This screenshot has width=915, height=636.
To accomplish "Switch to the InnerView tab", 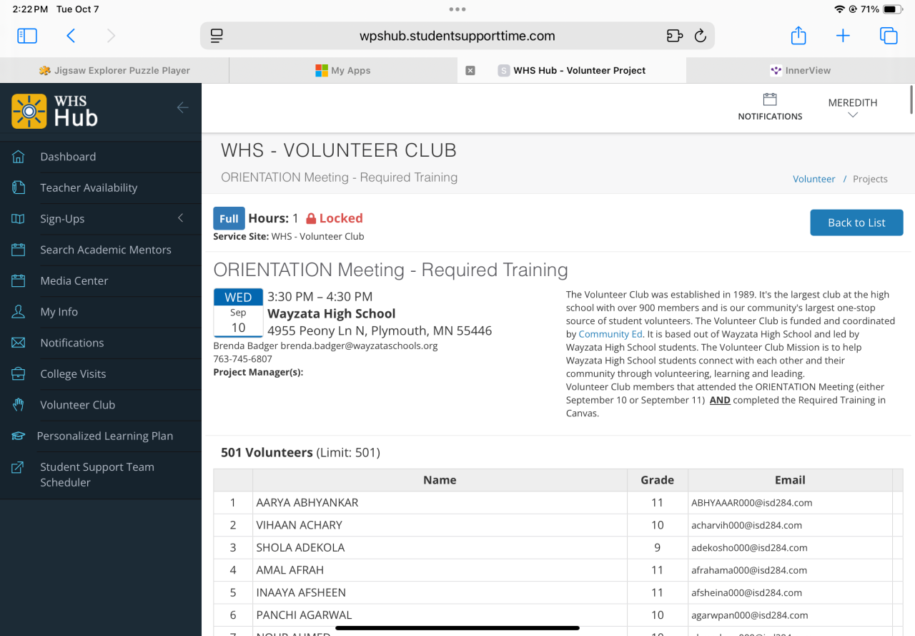I will 801,70.
